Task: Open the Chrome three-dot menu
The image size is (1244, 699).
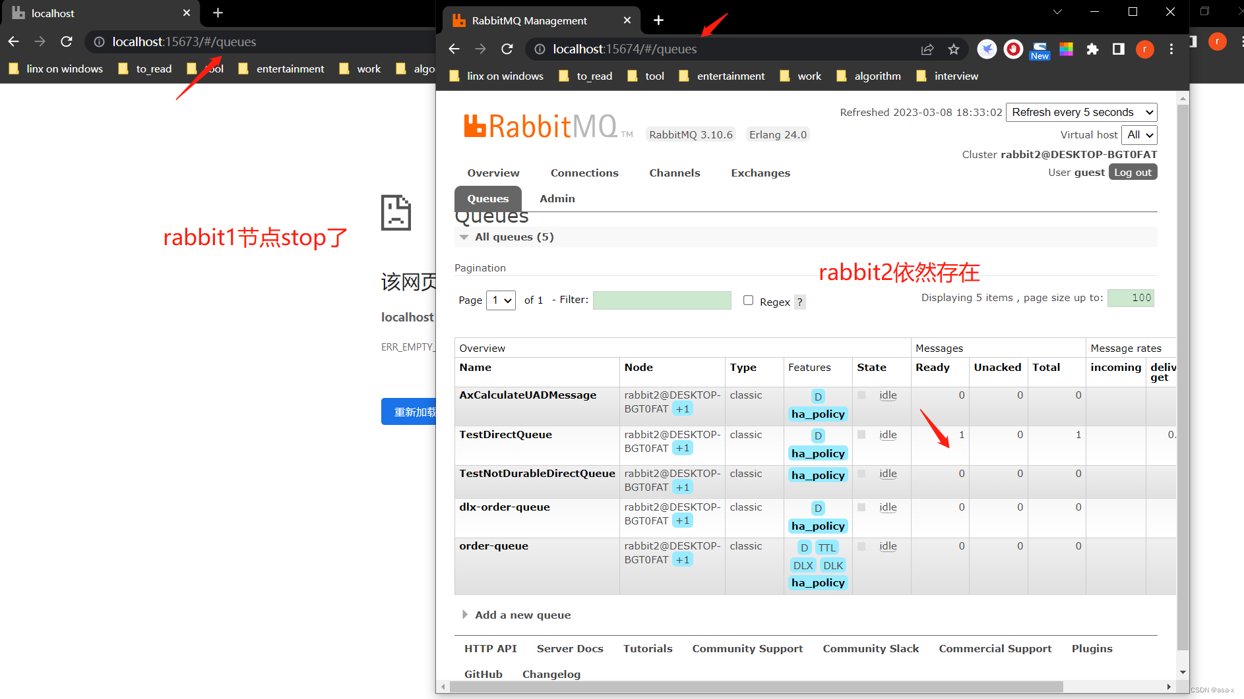Action: click(1171, 49)
